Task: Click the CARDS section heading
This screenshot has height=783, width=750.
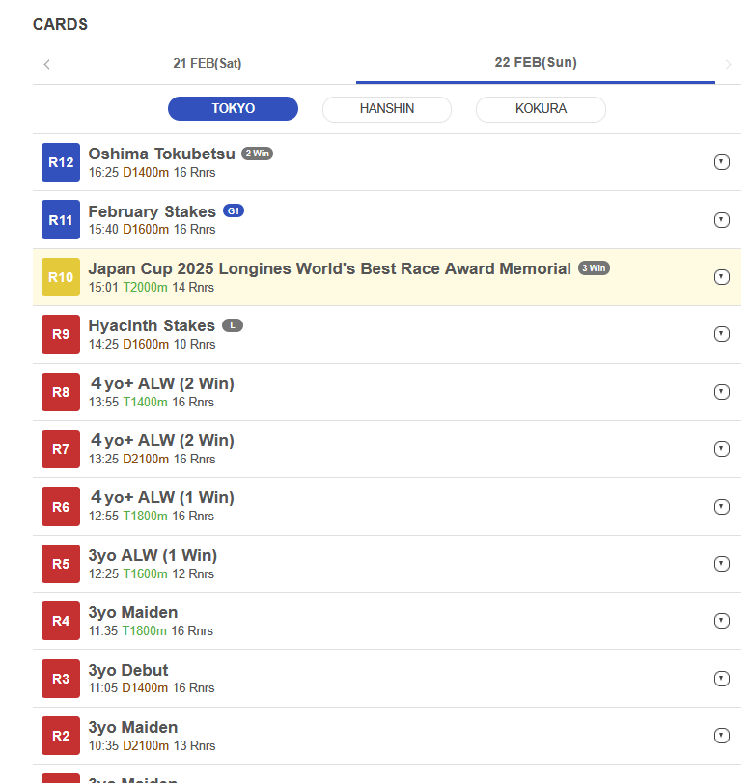Action: (60, 24)
